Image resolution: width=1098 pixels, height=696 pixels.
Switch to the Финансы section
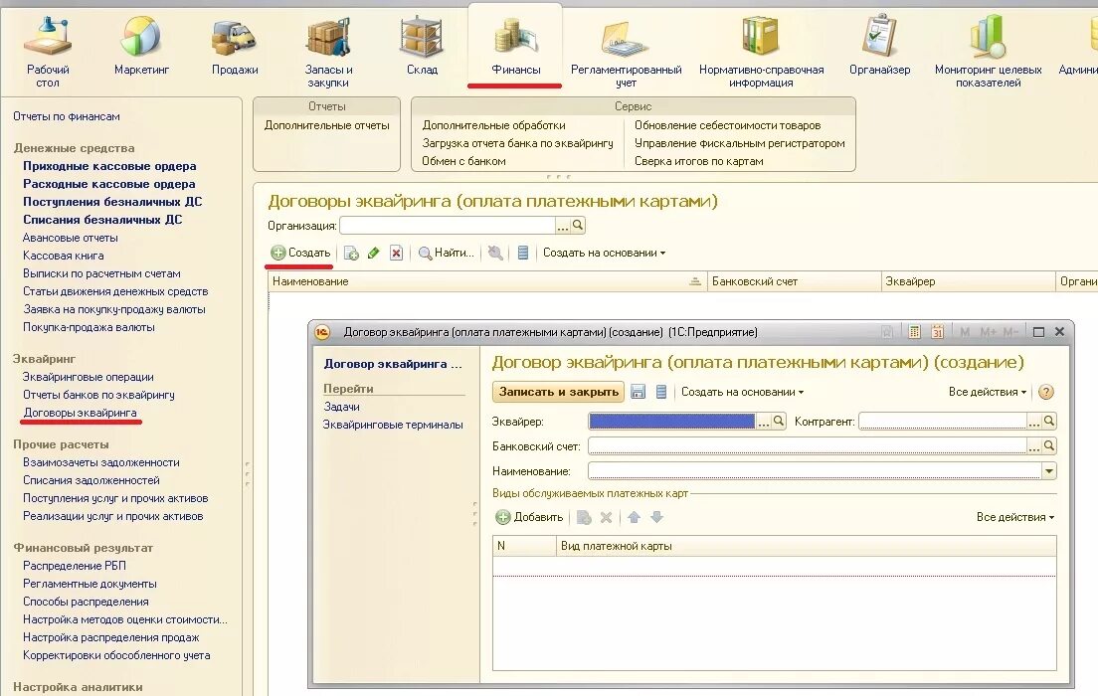tap(515, 46)
